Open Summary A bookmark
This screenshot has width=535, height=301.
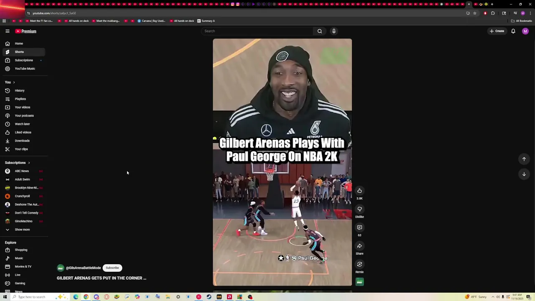point(206,21)
